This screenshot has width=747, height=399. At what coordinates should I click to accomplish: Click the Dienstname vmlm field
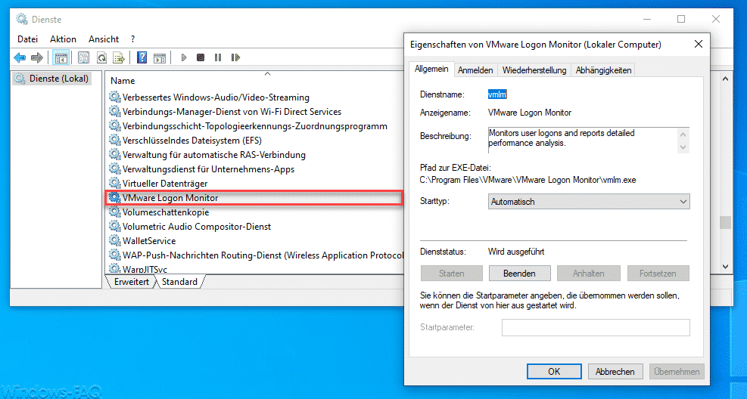(497, 94)
